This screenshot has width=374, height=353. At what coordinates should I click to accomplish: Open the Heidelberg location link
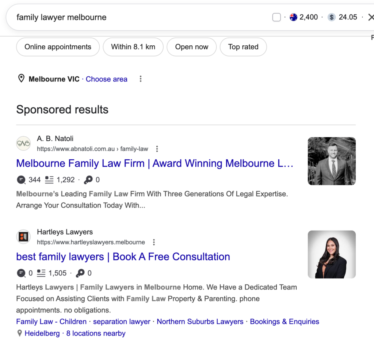[42, 333]
